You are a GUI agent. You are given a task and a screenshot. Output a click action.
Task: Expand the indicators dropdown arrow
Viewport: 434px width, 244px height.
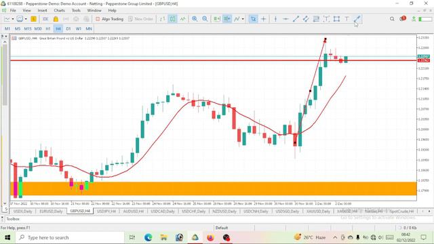(243, 19)
